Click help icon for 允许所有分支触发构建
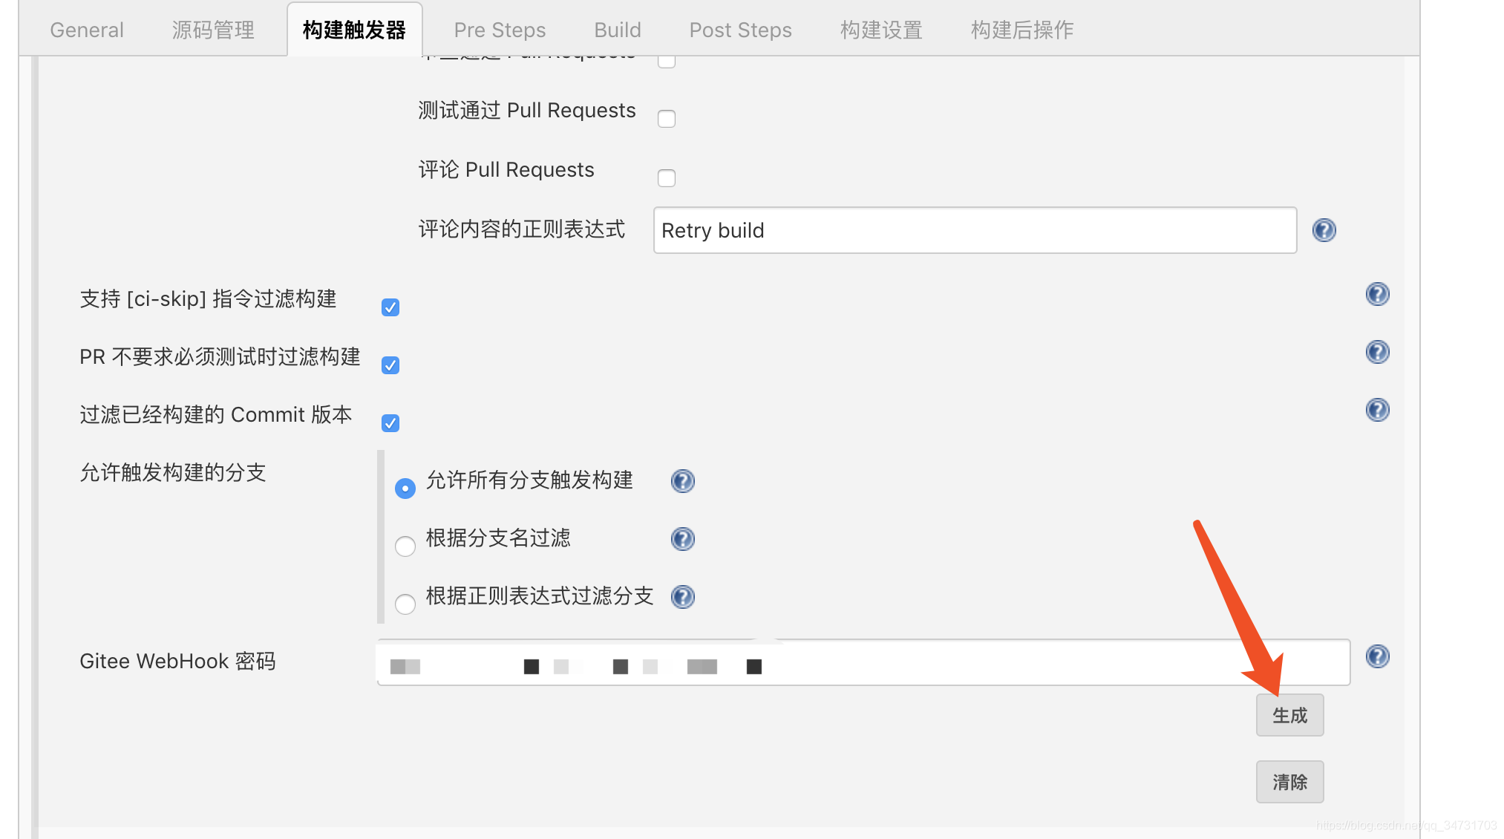This screenshot has height=839, width=1504. click(683, 480)
